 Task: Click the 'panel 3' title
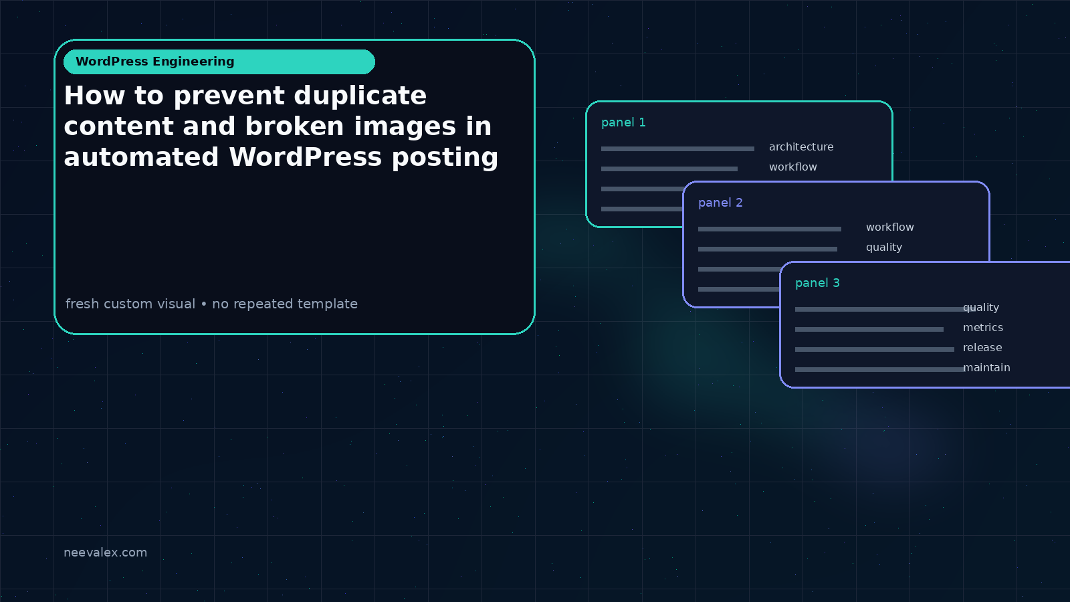point(817,283)
